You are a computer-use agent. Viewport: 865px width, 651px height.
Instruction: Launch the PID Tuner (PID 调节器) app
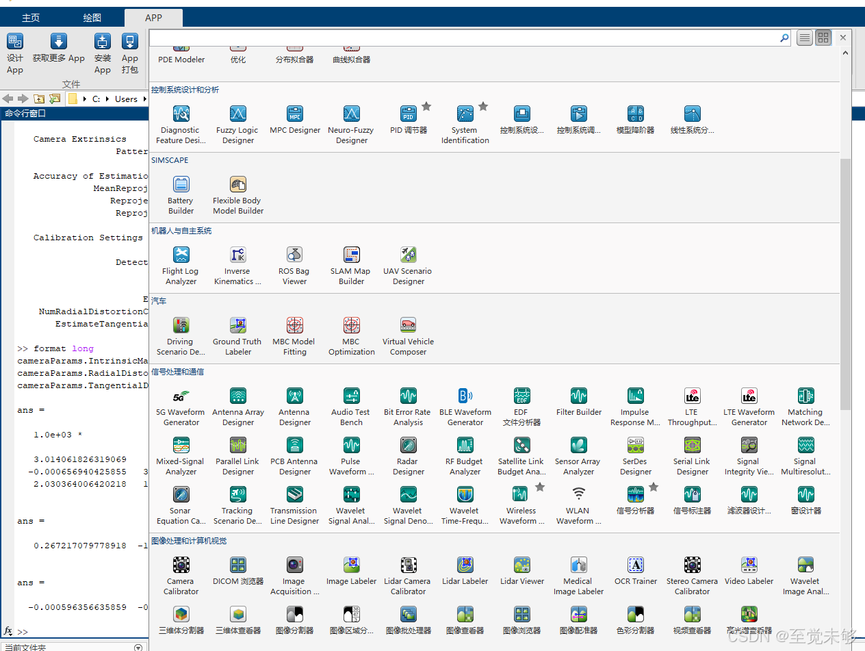tap(409, 120)
